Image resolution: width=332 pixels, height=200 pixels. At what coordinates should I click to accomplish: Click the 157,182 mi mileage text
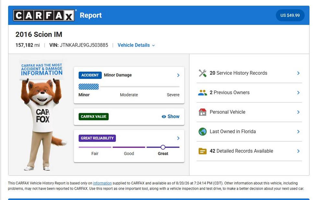click(x=28, y=45)
